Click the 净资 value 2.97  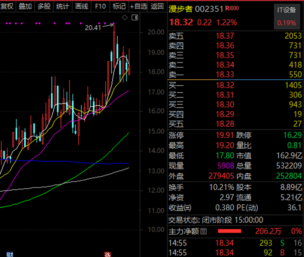coord(227,198)
